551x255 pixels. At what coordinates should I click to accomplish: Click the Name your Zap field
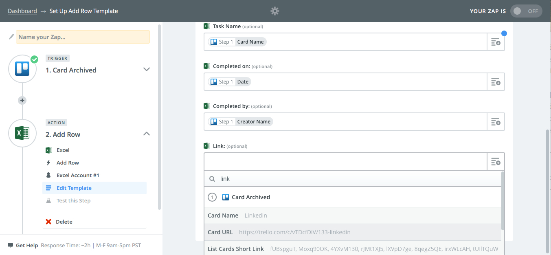(x=83, y=37)
